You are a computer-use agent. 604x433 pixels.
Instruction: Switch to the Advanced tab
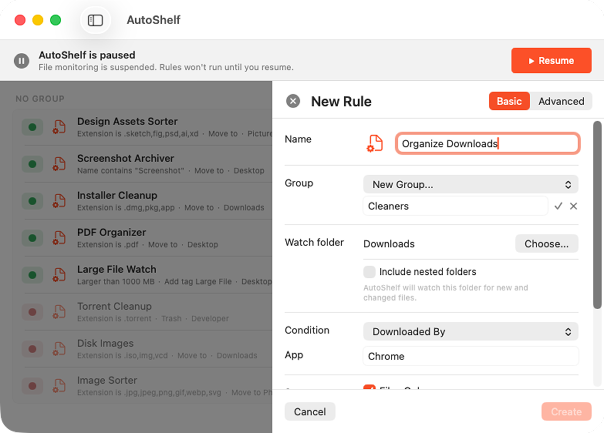(561, 101)
